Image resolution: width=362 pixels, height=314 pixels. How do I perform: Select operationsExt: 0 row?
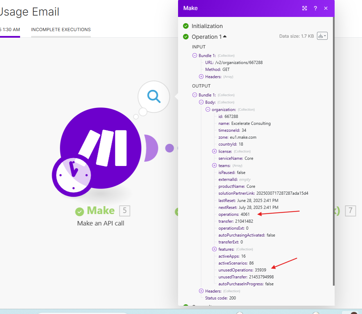pos(233,228)
